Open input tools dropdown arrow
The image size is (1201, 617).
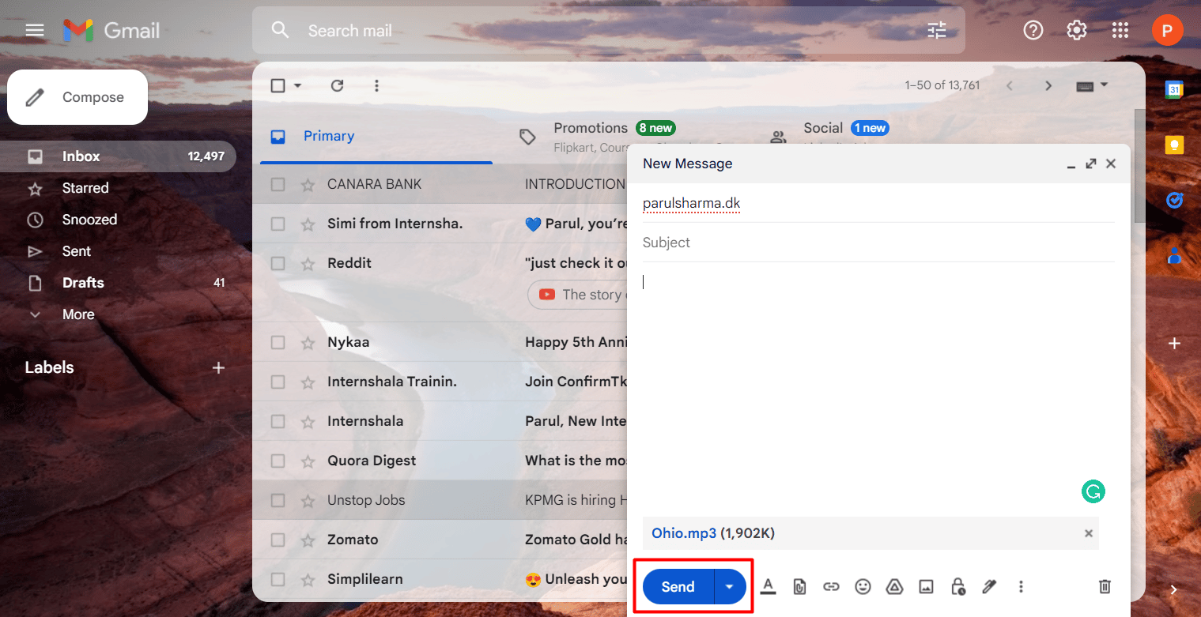(x=1105, y=85)
